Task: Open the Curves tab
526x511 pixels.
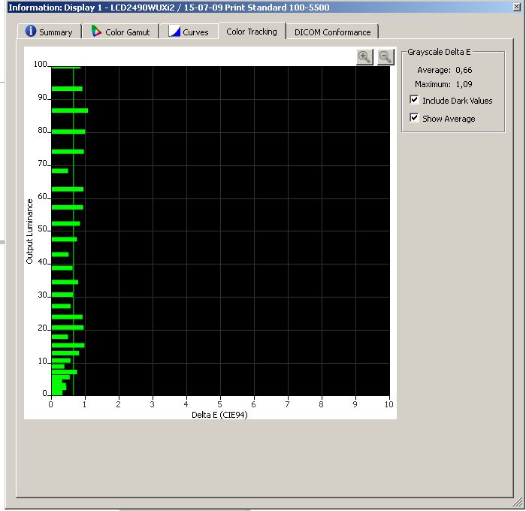Action: (x=189, y=32)
